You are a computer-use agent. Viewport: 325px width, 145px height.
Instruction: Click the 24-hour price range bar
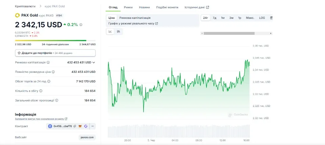pos(55,41)
